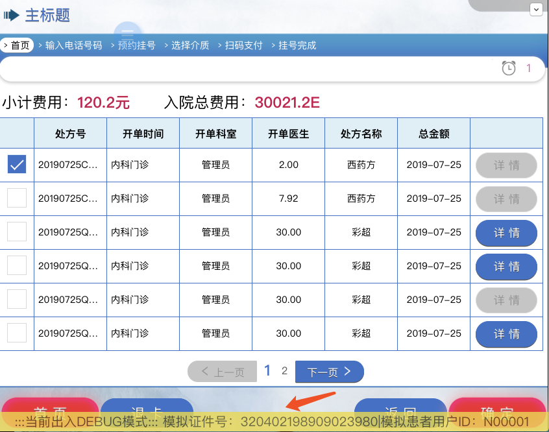The height and width of the screenshot is (432, 549).
Task: Click the 处方号 column header
Action: (70, 134)
